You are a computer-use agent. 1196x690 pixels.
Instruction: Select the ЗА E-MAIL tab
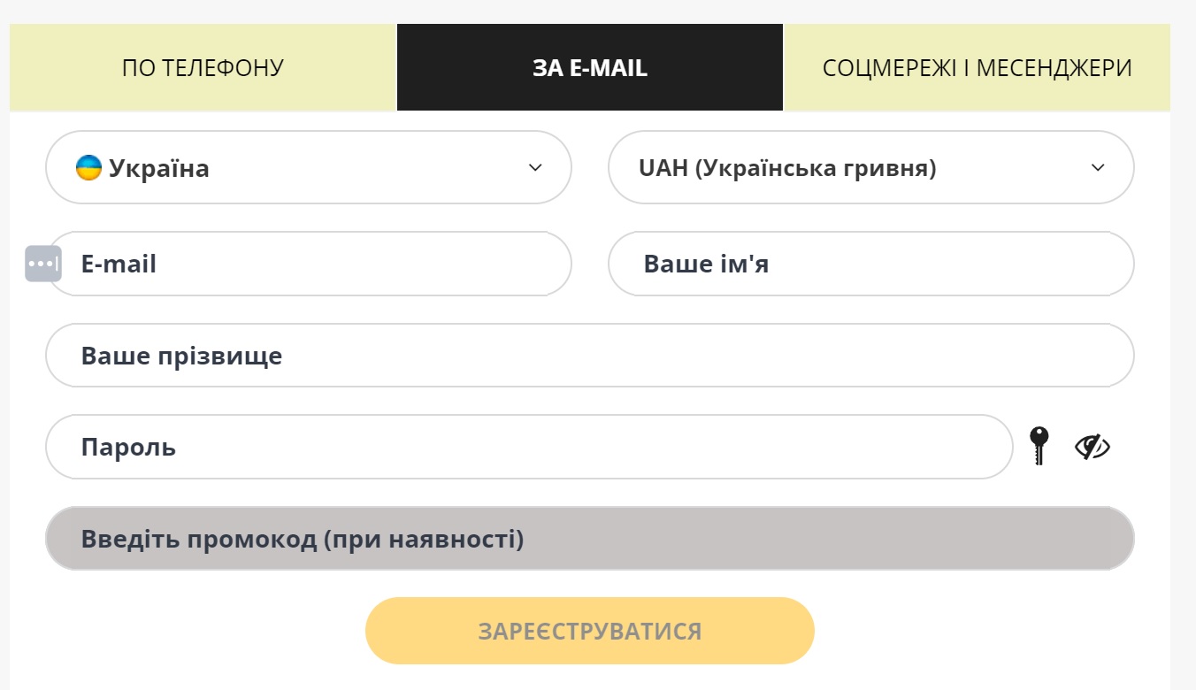click(590, 68)
